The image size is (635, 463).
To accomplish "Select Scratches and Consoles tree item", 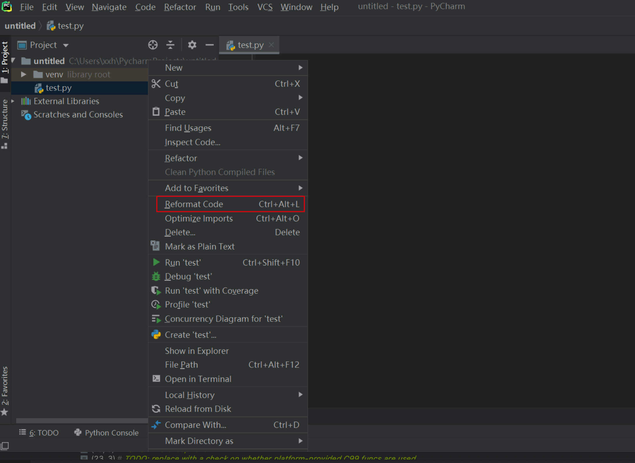I will (78, 114).
